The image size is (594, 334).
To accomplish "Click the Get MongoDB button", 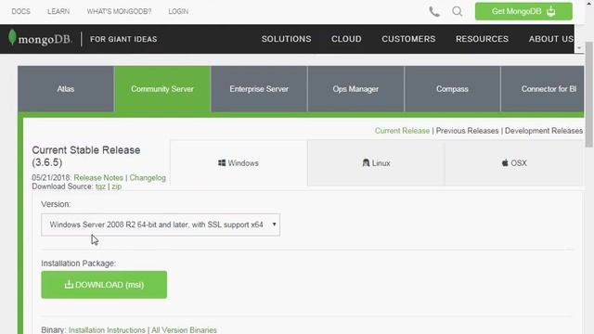I will 523,11.
